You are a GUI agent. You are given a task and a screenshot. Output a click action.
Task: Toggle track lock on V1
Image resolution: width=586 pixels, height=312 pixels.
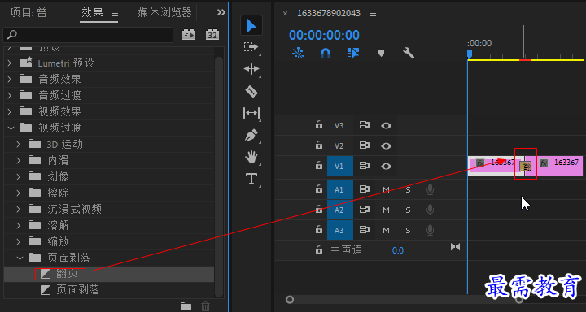318,165
